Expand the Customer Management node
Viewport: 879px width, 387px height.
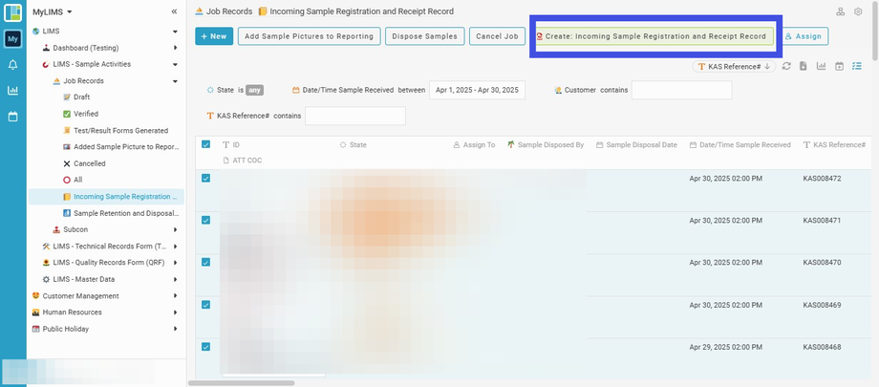(175, 295)
